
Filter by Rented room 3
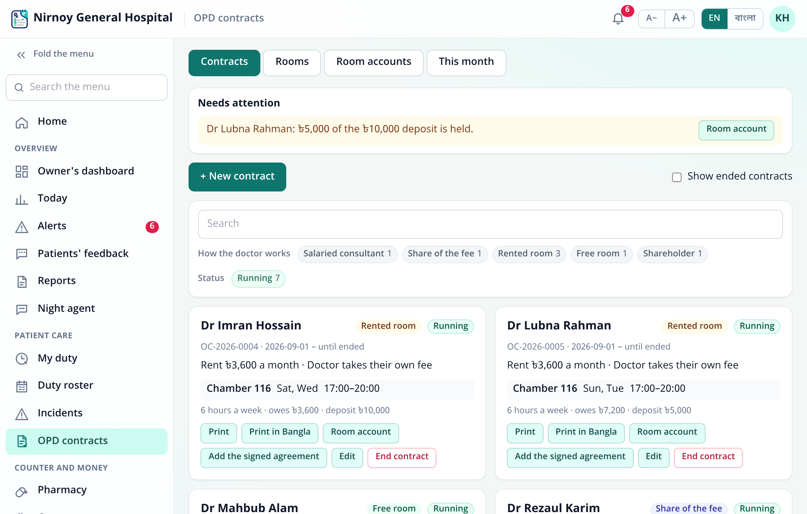coord(529,254)
